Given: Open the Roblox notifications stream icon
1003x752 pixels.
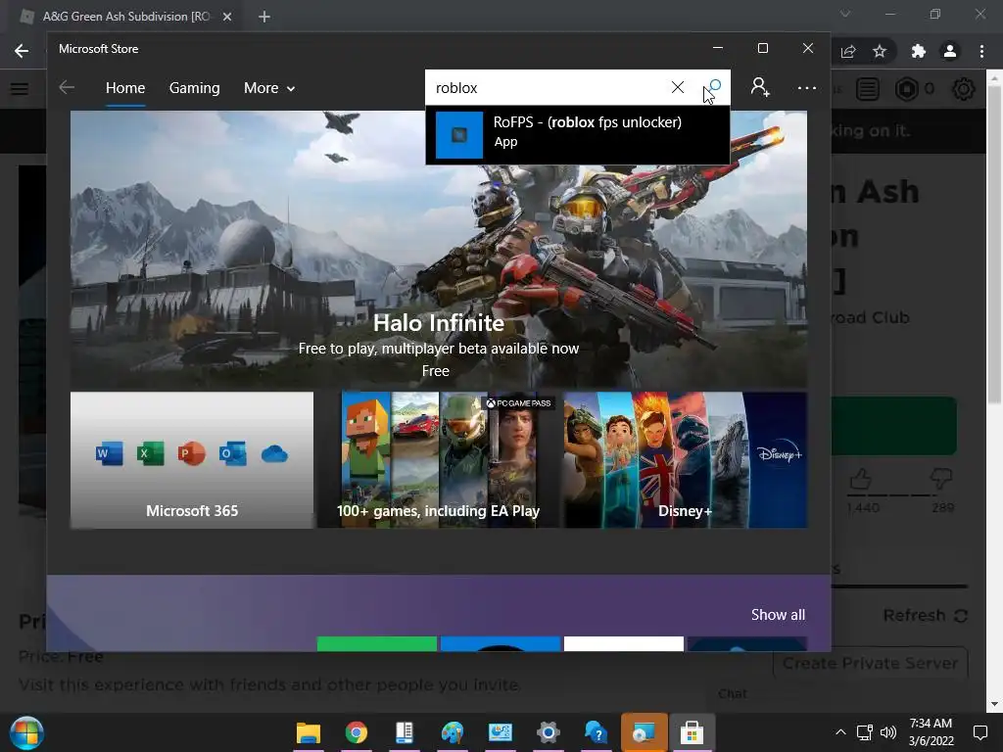Looking at the screenshot, I should (868, 89).
